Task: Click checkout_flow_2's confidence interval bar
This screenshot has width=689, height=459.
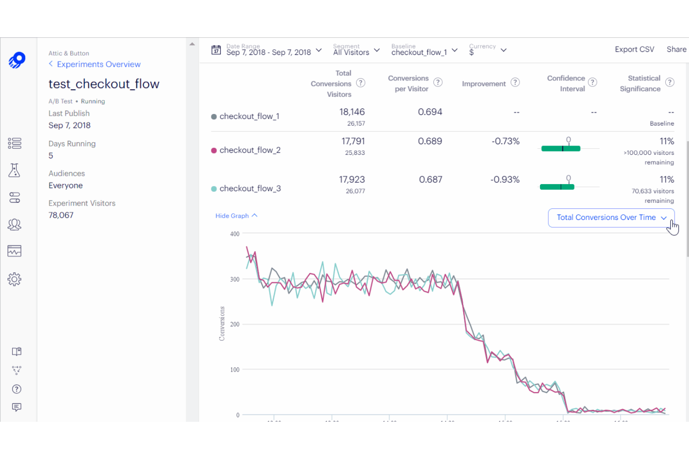Action: [x=561, y=148]
